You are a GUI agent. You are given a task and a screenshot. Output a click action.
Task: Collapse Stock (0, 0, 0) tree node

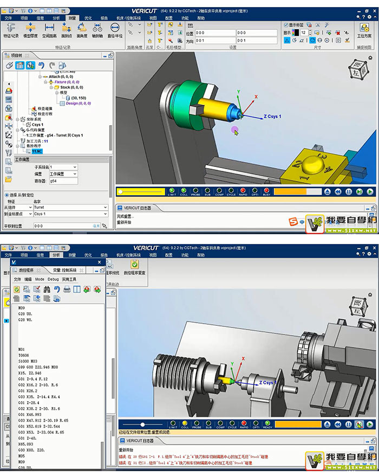[51, 87]
